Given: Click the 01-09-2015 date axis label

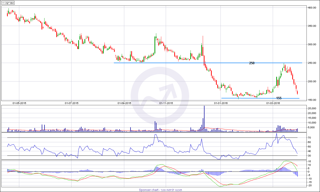Looking at the screenshot, I should [124, 103].
